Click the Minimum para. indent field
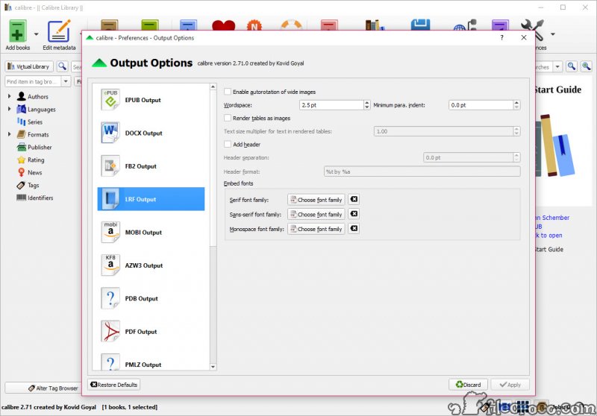Screen dimensions: 597x416 pyautogui.click(x=481, y=105)
